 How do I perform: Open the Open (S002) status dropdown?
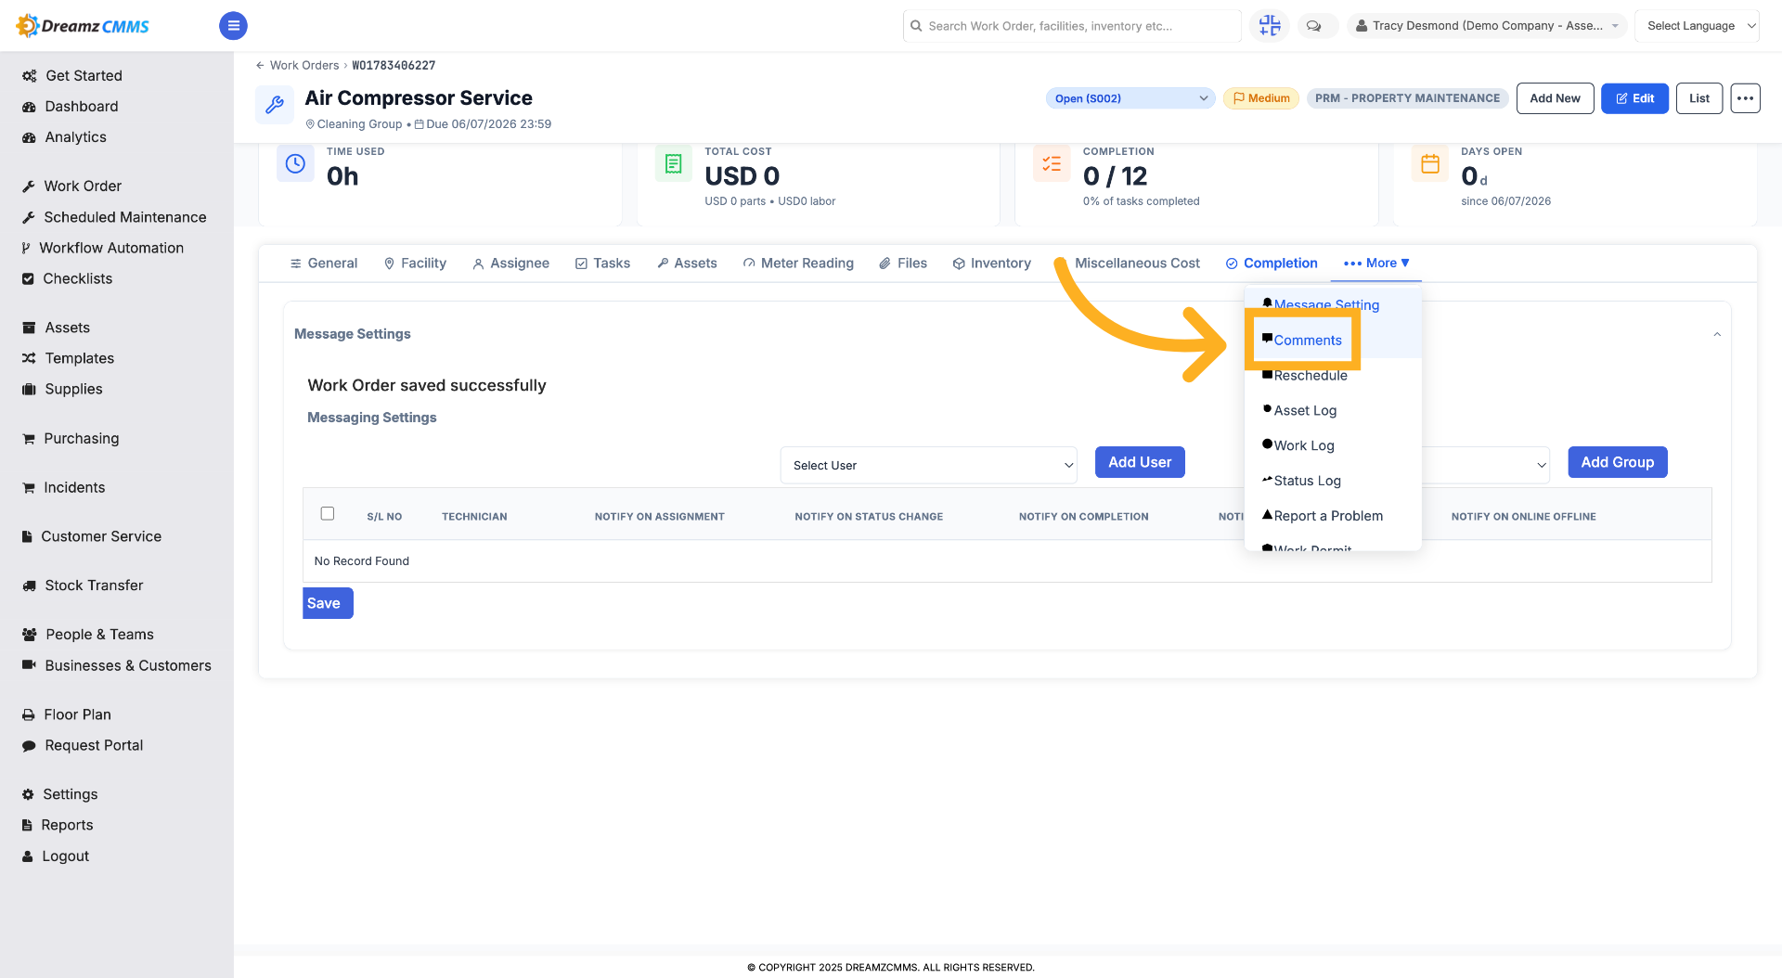pos(1130,98)
